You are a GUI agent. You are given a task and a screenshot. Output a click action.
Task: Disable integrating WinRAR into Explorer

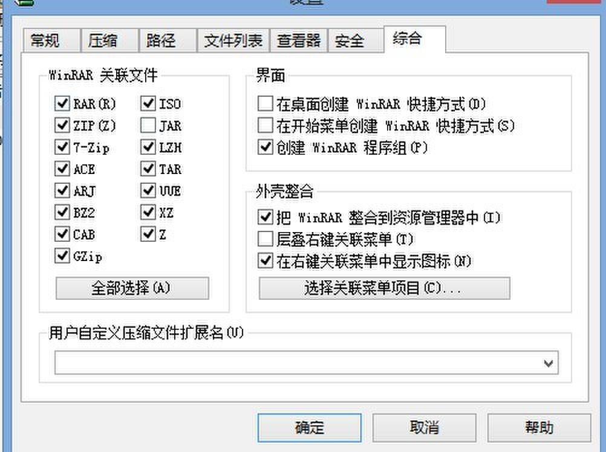[264, 216]
